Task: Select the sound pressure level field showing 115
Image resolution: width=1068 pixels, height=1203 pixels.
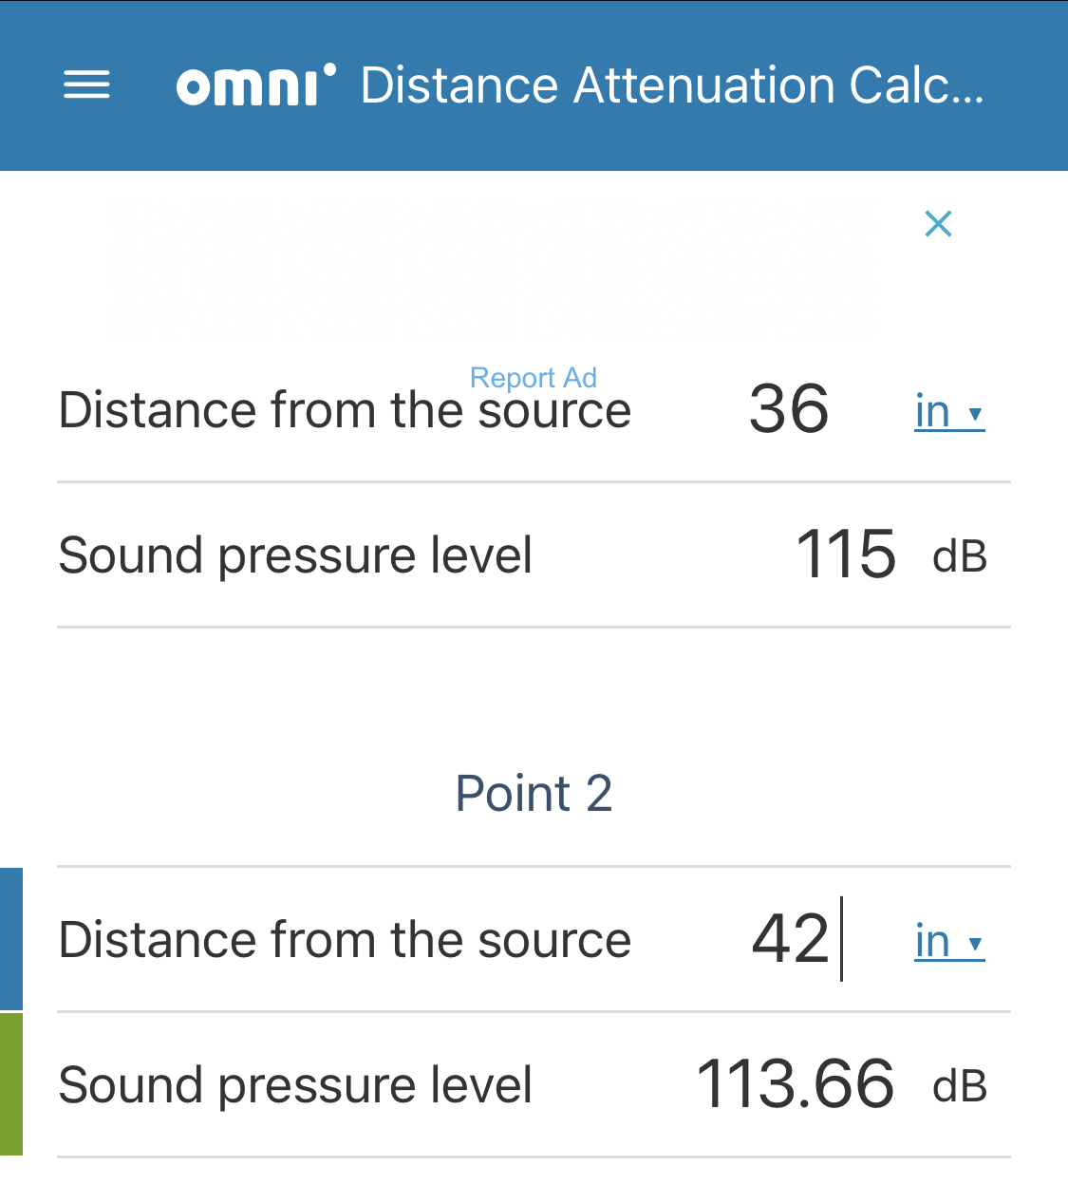Action: click(x=846, y=555)
